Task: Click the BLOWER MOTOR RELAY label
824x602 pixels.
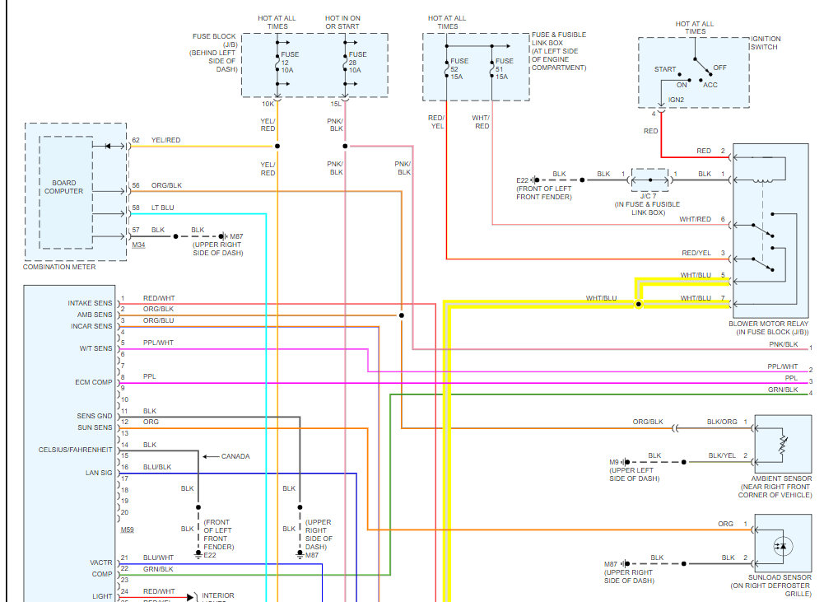Action: point(768,324)
